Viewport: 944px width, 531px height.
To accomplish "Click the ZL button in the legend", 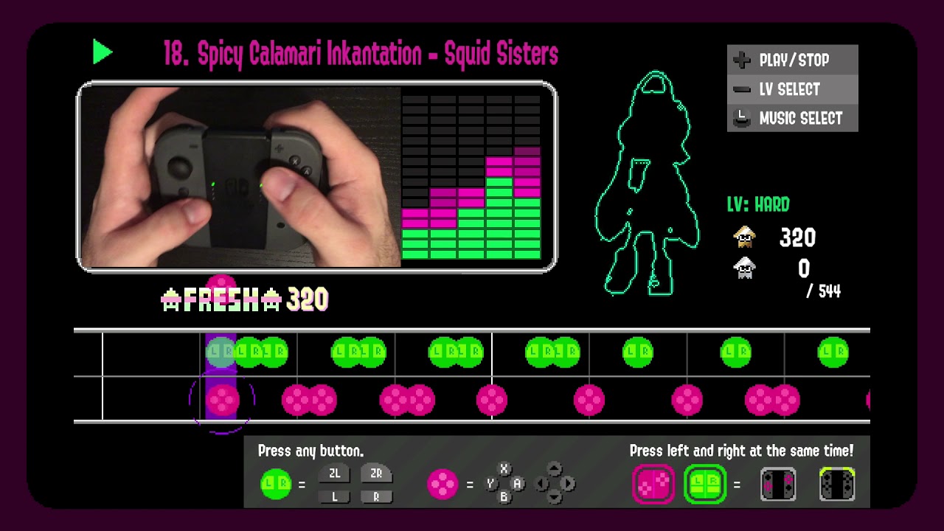I will click(x=334, y=474).
